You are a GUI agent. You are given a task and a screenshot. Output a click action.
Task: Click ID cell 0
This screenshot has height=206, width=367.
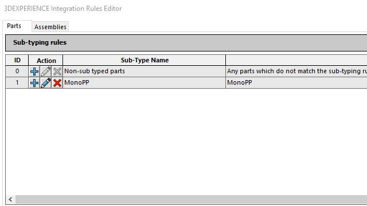[17, 71]
